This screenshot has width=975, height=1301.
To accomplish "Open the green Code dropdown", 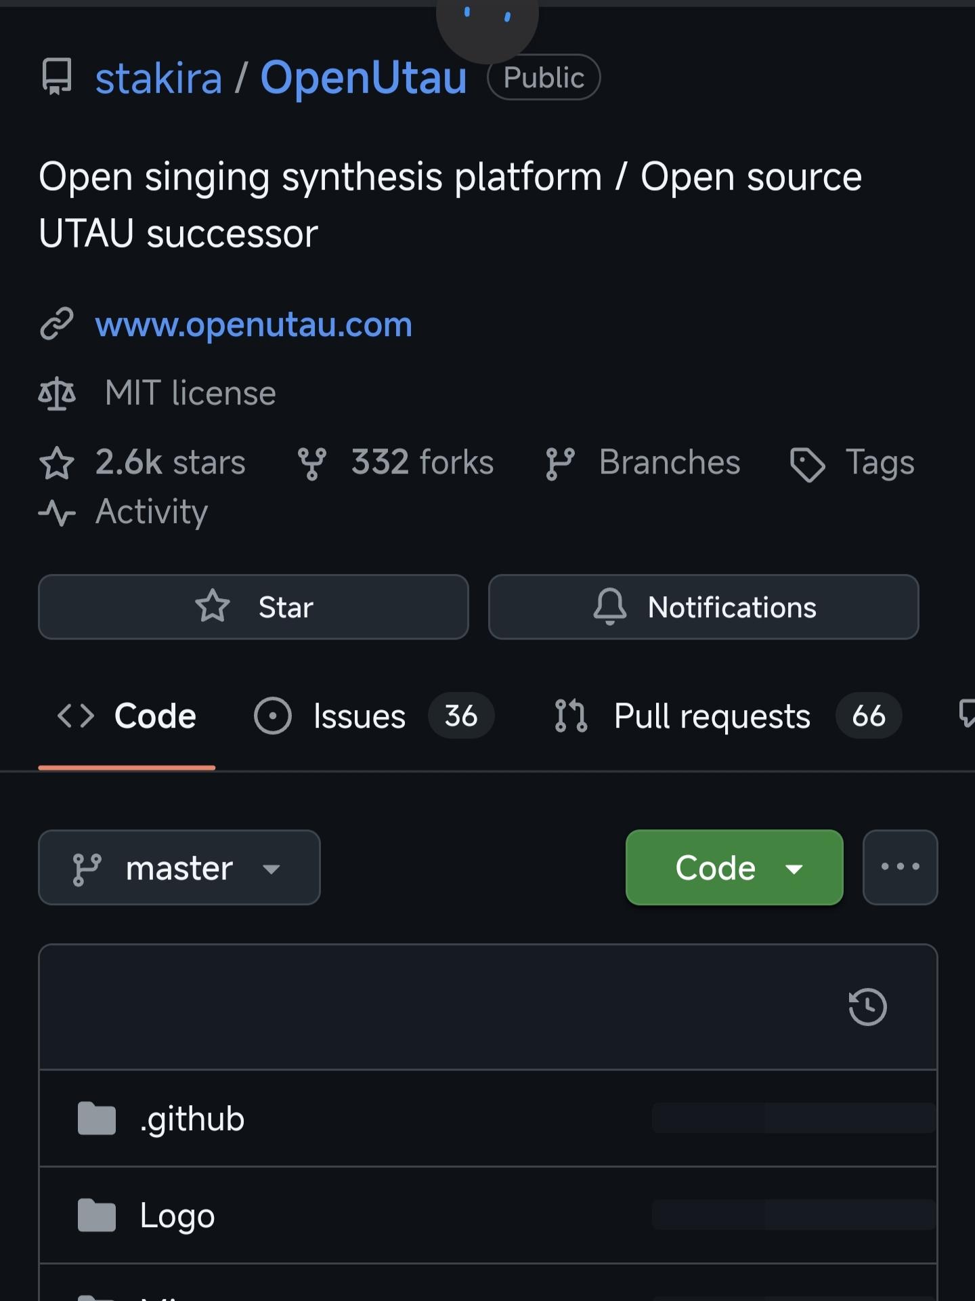I will tap(734, 867).
